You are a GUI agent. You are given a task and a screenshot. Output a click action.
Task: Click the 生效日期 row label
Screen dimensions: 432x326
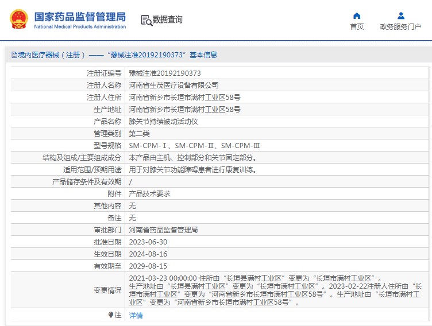[107, 254]
